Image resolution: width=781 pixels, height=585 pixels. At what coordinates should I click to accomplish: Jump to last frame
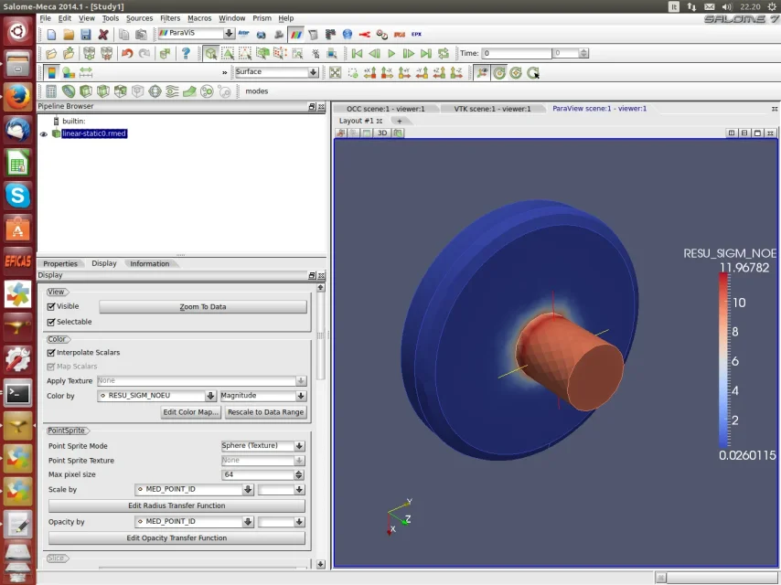[x=426, y=53]
